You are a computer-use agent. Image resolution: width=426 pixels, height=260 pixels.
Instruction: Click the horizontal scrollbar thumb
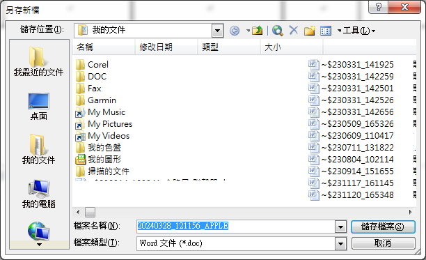90,212
